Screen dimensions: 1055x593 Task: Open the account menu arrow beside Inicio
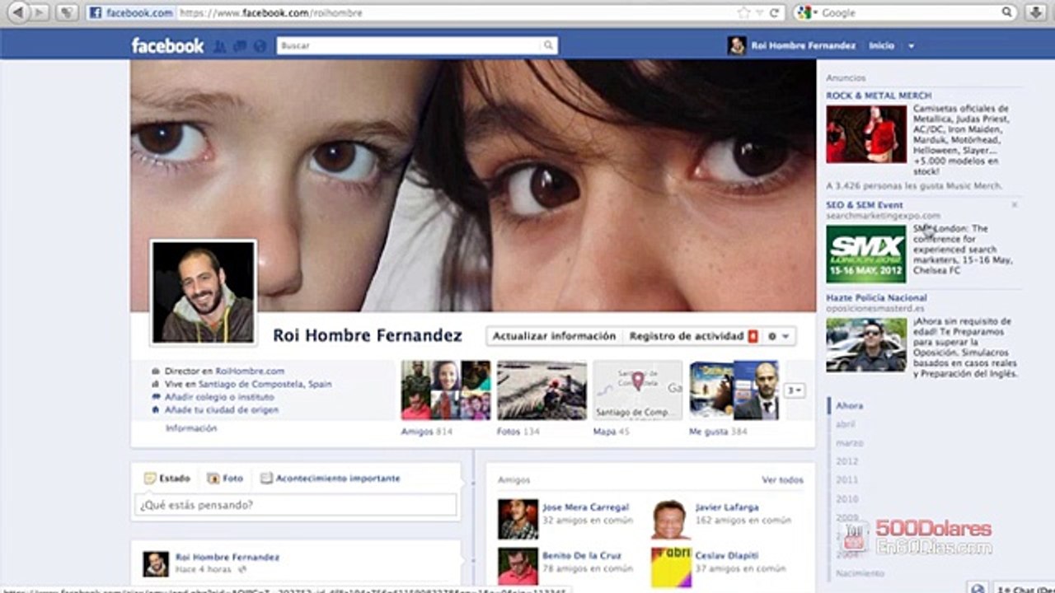click(x=911, y=46)
